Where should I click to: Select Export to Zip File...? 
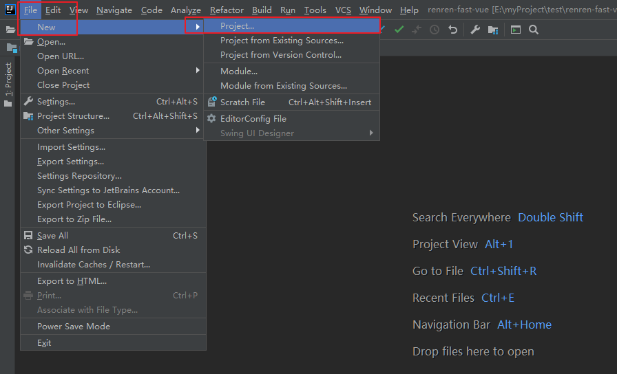click(113, 219)
